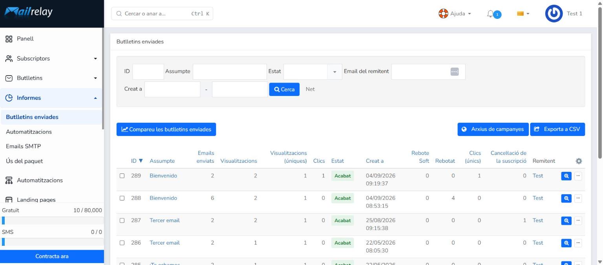
Task: View details for newsletter 288 magnifier
Action: [566, 199]
